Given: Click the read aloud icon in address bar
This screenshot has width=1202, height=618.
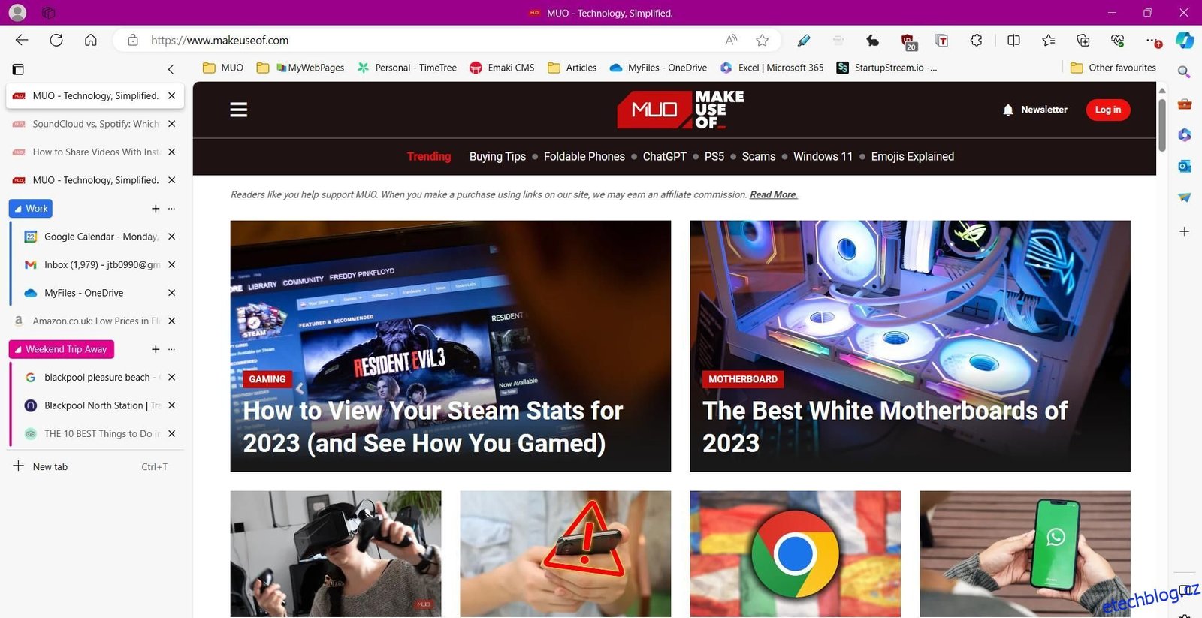Looking at the screenshot, I should [731, 40].
